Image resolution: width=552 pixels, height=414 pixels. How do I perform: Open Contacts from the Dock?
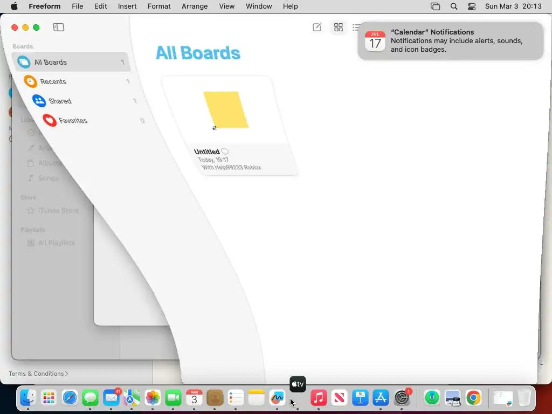pyautogui.click(x=215, y=398)
